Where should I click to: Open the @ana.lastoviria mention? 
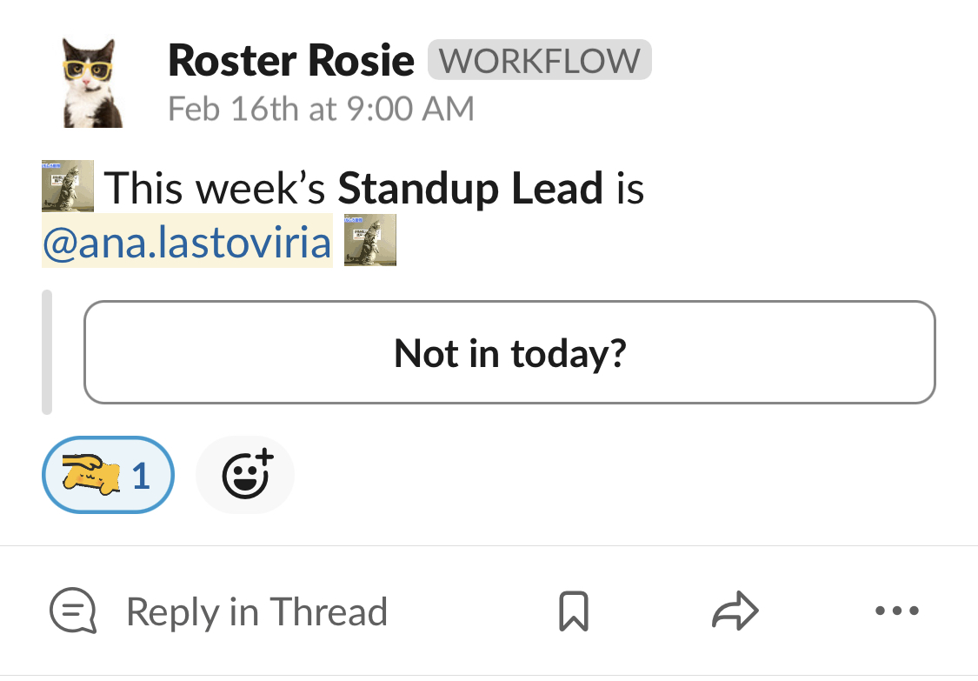187,242
